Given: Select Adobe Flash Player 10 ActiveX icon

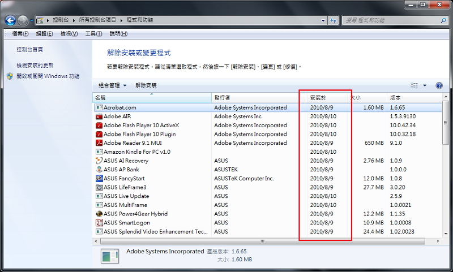Looking at the screenshot, I should click(x=99, y=126).
